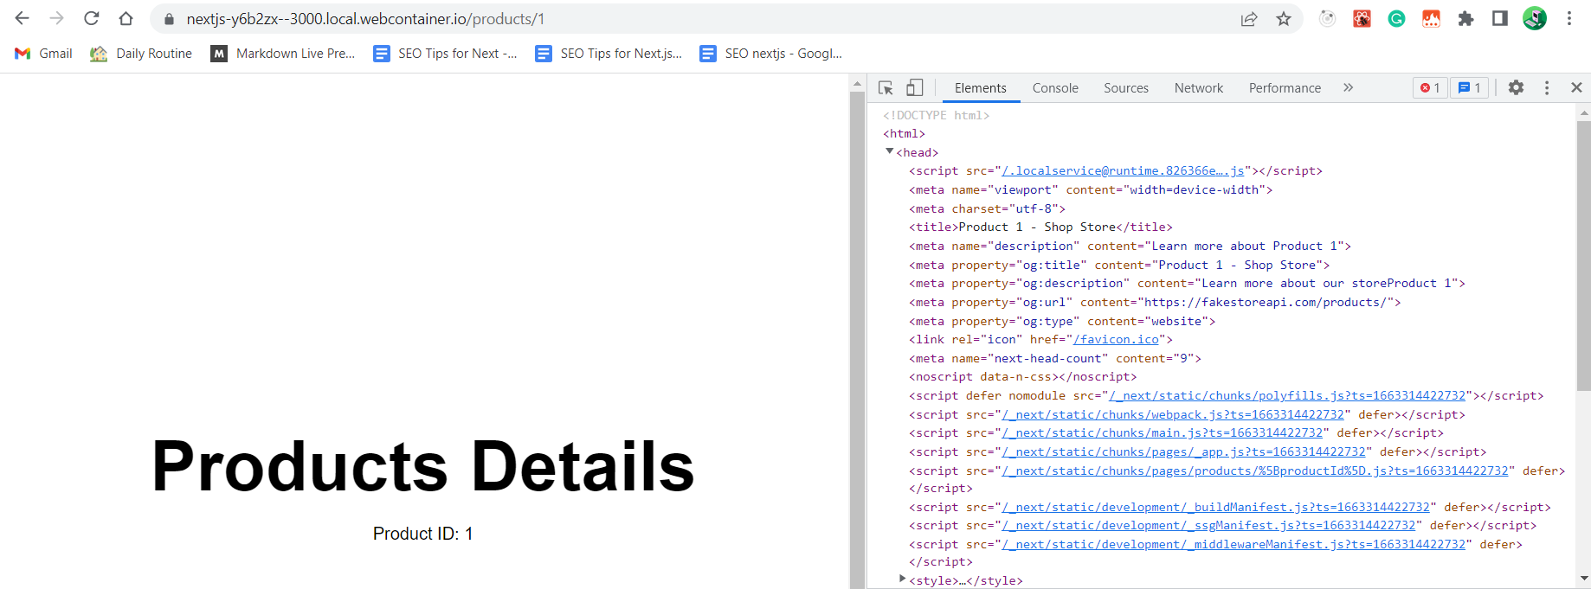This screenshot has height=589, width=1591.
Task: Open the browser home page icon
Action: (126, 18)
